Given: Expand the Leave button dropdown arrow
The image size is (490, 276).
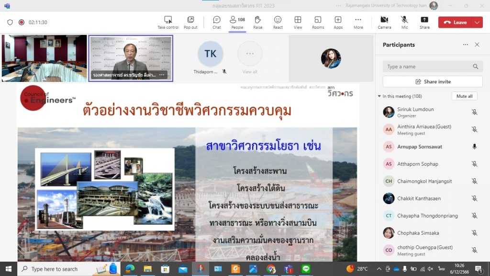Looking at the screenshot, I should click(477, 23).
